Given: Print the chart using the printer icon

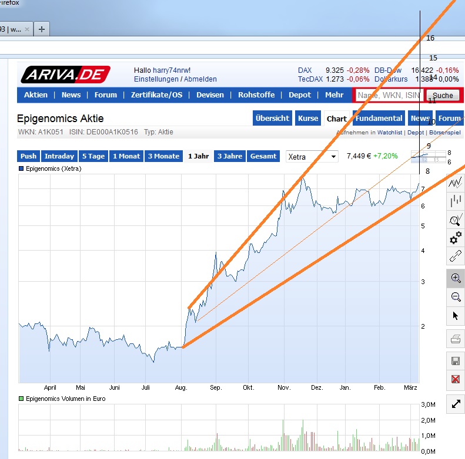Looking at the screenshot, I should click(x=456, y=339).
